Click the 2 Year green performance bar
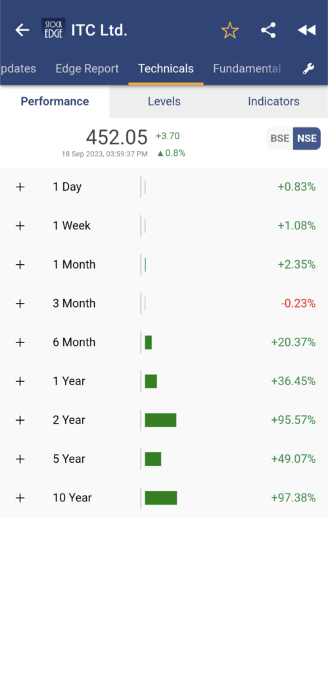Viewport: 328px width, 673px height. pyautogui.click(x=160, y=420)
